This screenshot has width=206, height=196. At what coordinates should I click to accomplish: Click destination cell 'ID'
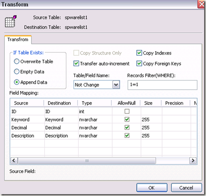(61, 111)
